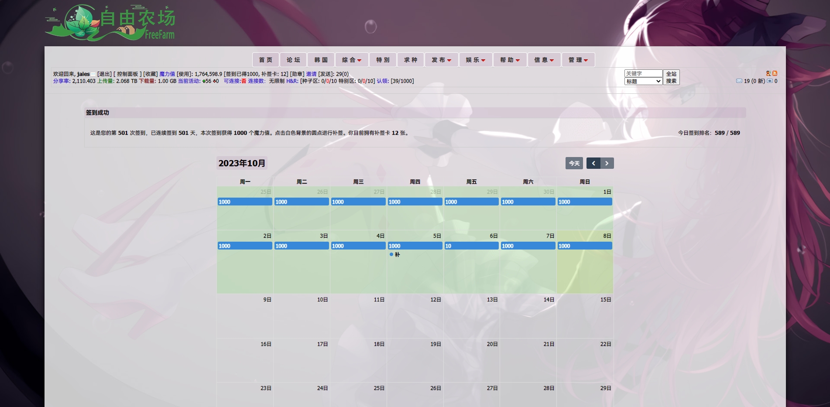The width and height of the screenshot is (830, 407).
Task: Expand the 综合 navigation dropdown
Action: pyautogui.click(x=352, y=60)
